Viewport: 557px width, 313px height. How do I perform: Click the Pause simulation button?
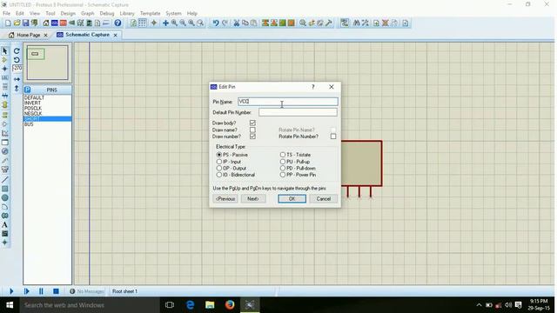(41, 291)
